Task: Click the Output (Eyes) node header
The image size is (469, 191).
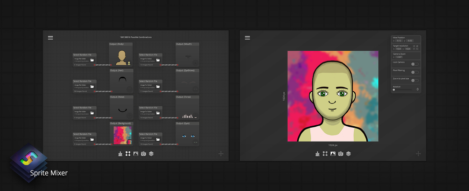Action: pos(187,123)
